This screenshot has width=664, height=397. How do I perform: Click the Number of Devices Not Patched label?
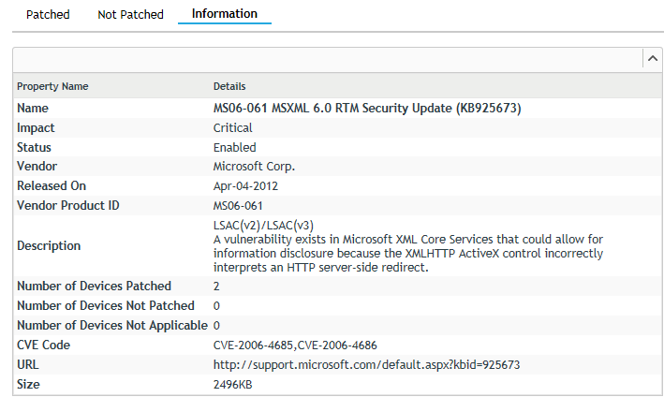[x=106, y=306]
